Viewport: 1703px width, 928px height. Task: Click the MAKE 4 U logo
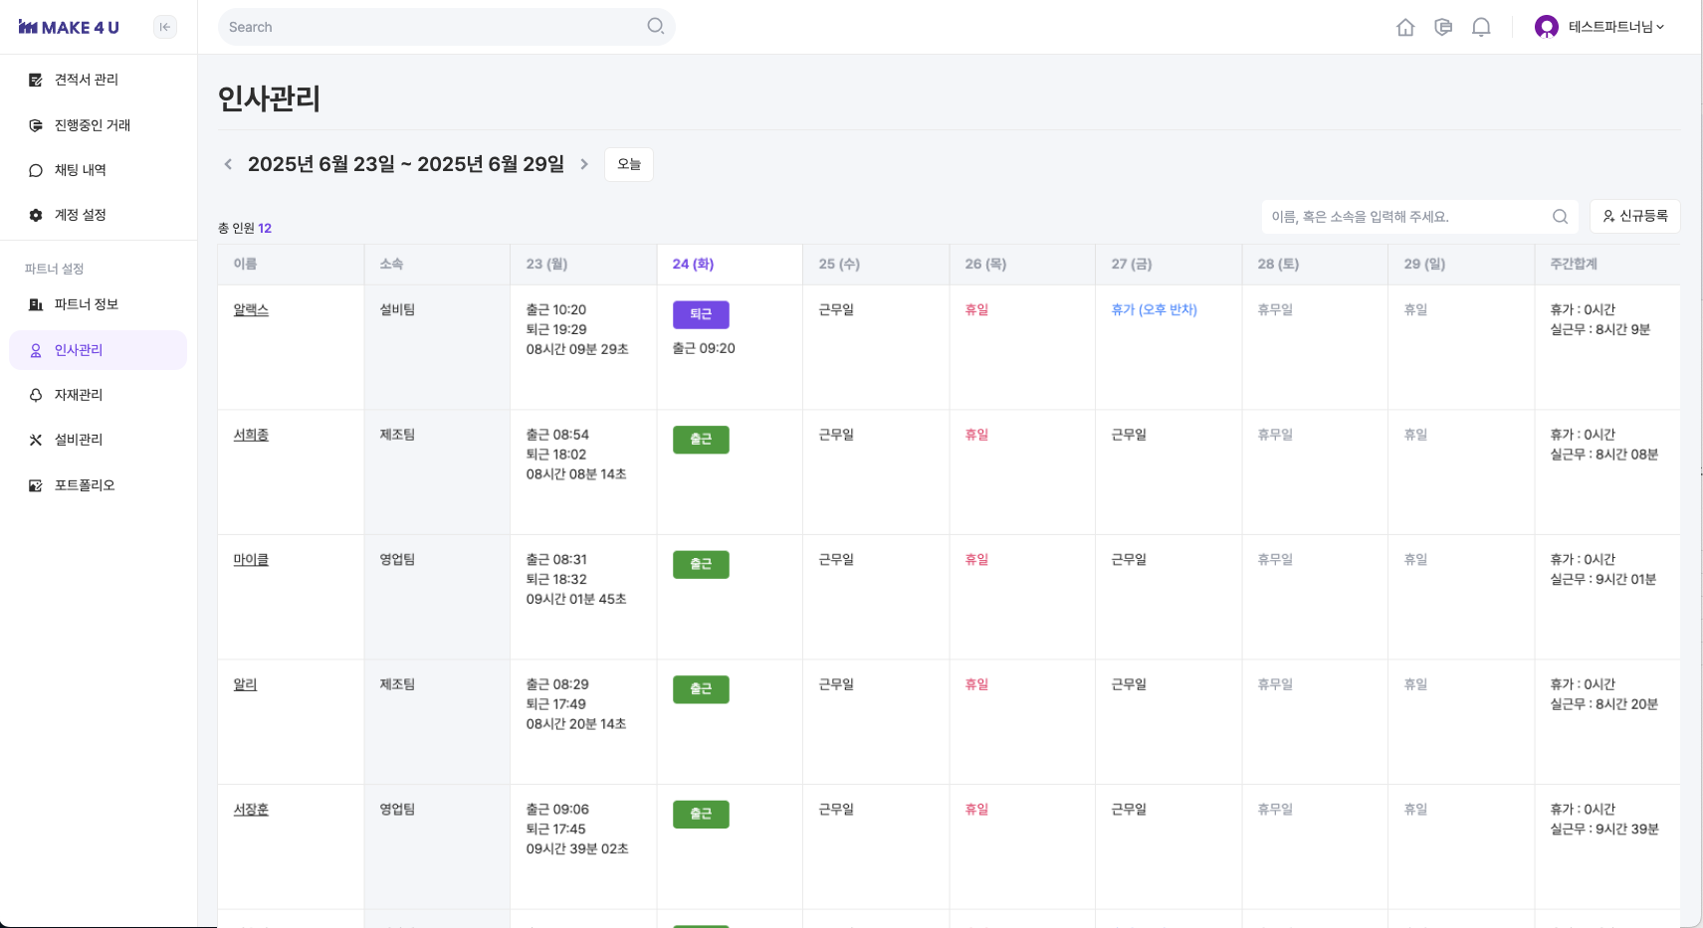(x=69, y=27)
